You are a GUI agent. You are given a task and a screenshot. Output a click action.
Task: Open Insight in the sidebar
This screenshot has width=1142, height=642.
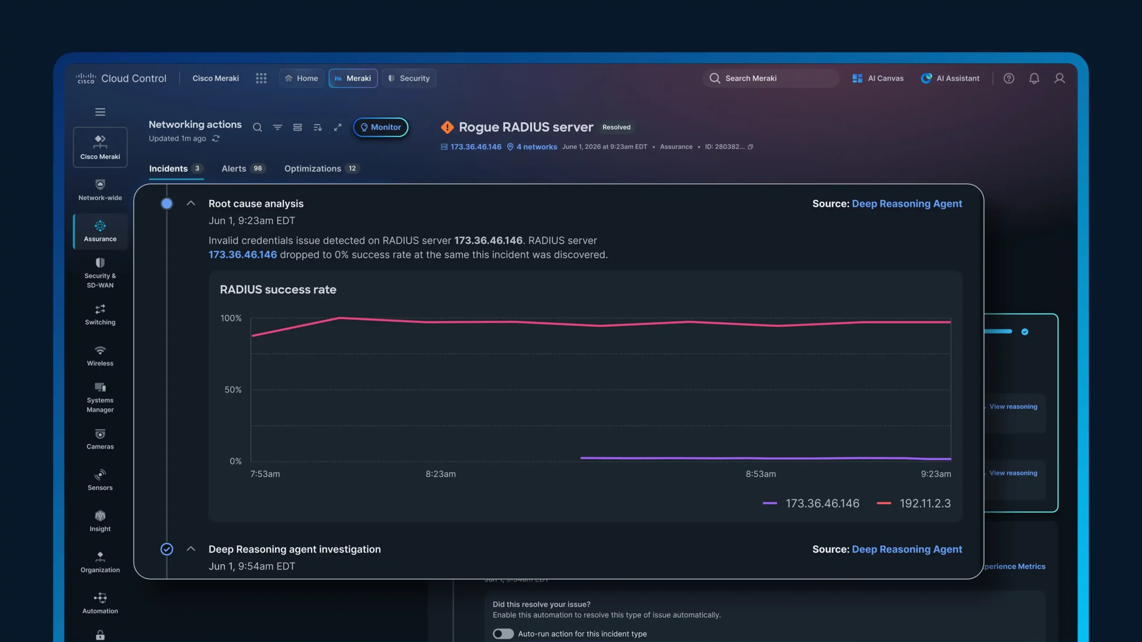coord(100,521)
